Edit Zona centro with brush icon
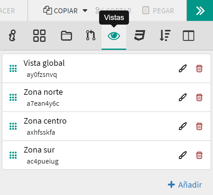The width and height of the screenshot is (213, 195). [x=183, y=126]
